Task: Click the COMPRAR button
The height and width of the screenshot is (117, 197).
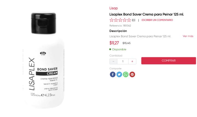Action: pos(169,61)
